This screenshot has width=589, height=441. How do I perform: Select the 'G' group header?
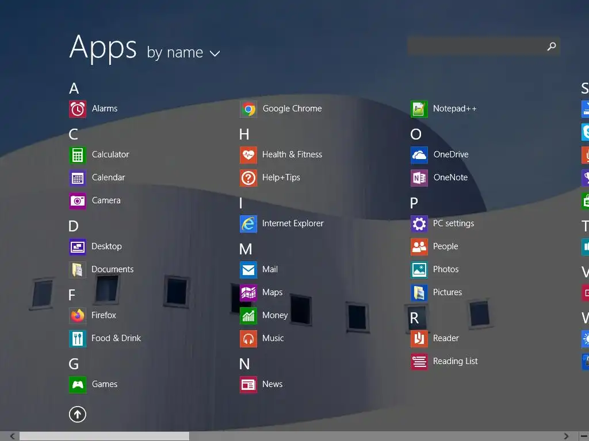(x=74, y=363)
